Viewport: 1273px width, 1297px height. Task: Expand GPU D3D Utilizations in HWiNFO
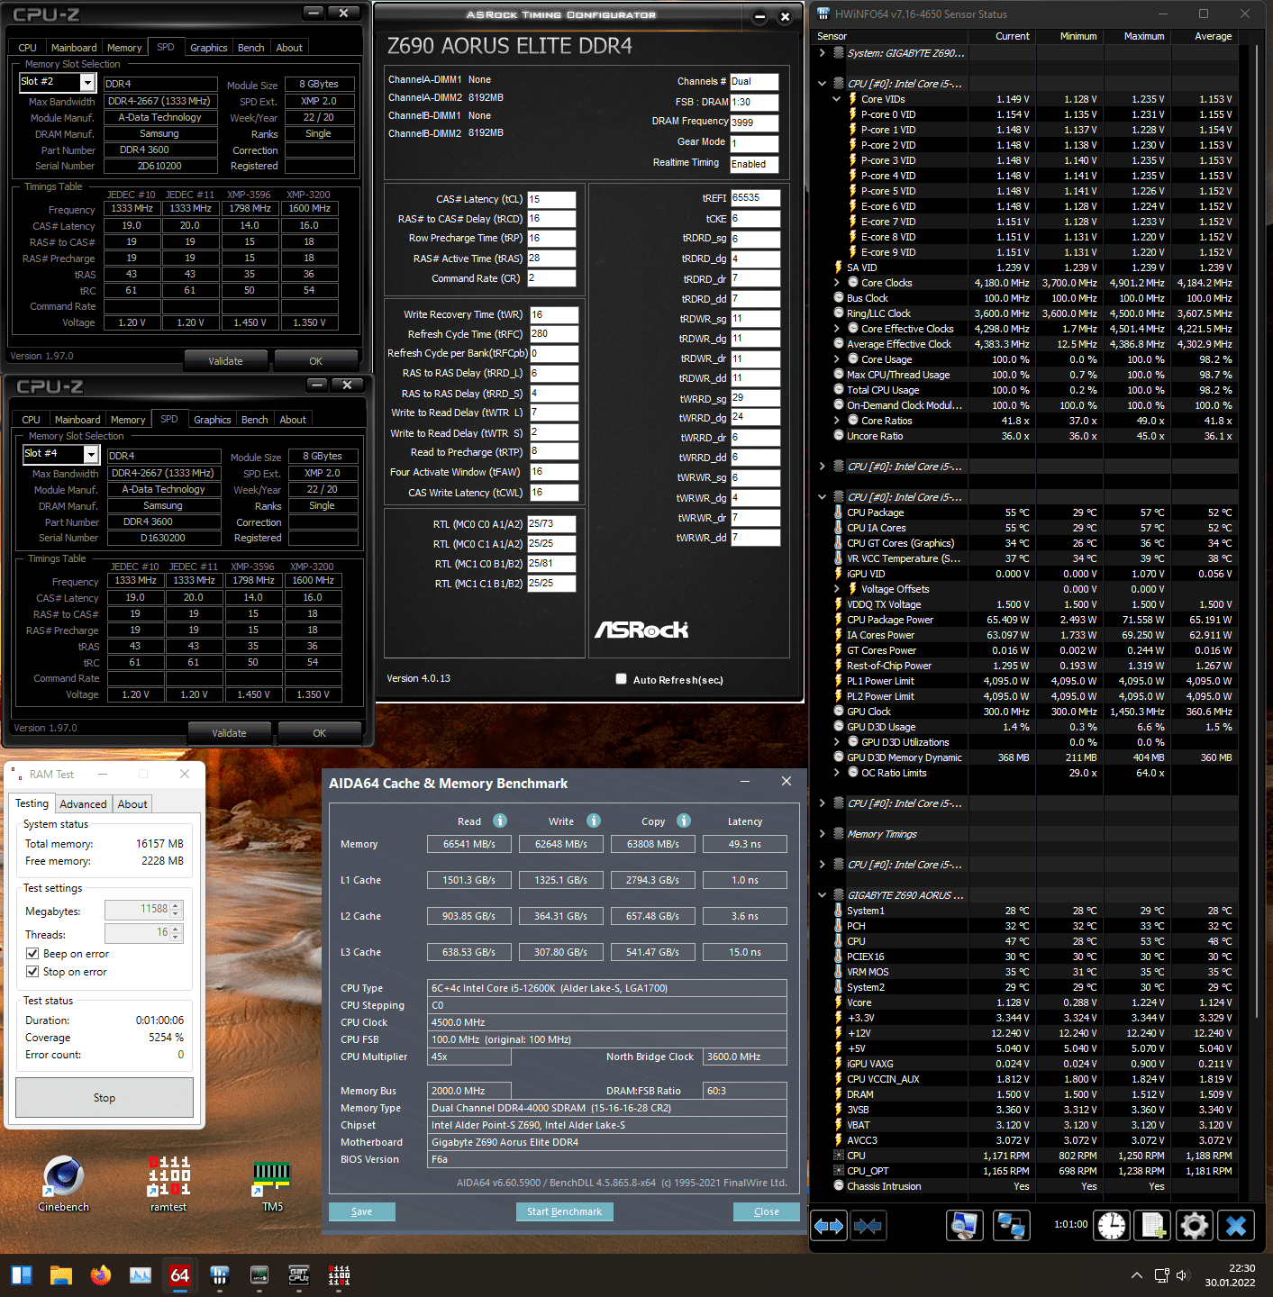[836, 742]
